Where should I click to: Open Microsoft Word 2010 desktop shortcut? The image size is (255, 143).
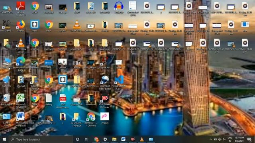coord(21,120)
